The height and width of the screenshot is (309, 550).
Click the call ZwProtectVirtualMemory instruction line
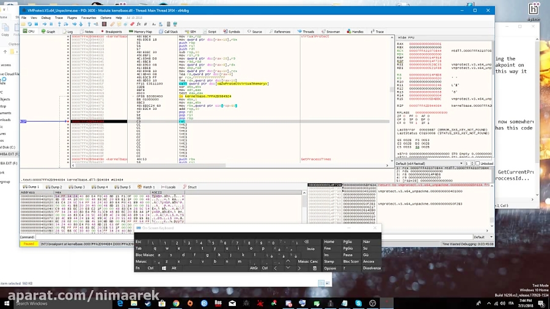coord(224,84)
